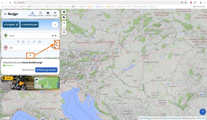Screen dimensions: 207x120
Task: Click the Budapest label on the map
Action: [145, 56]
